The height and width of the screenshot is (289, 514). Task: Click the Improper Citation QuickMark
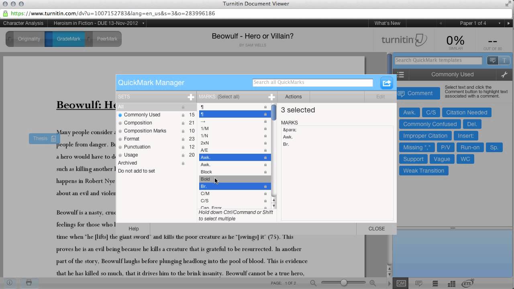click(x=425, y=136)
